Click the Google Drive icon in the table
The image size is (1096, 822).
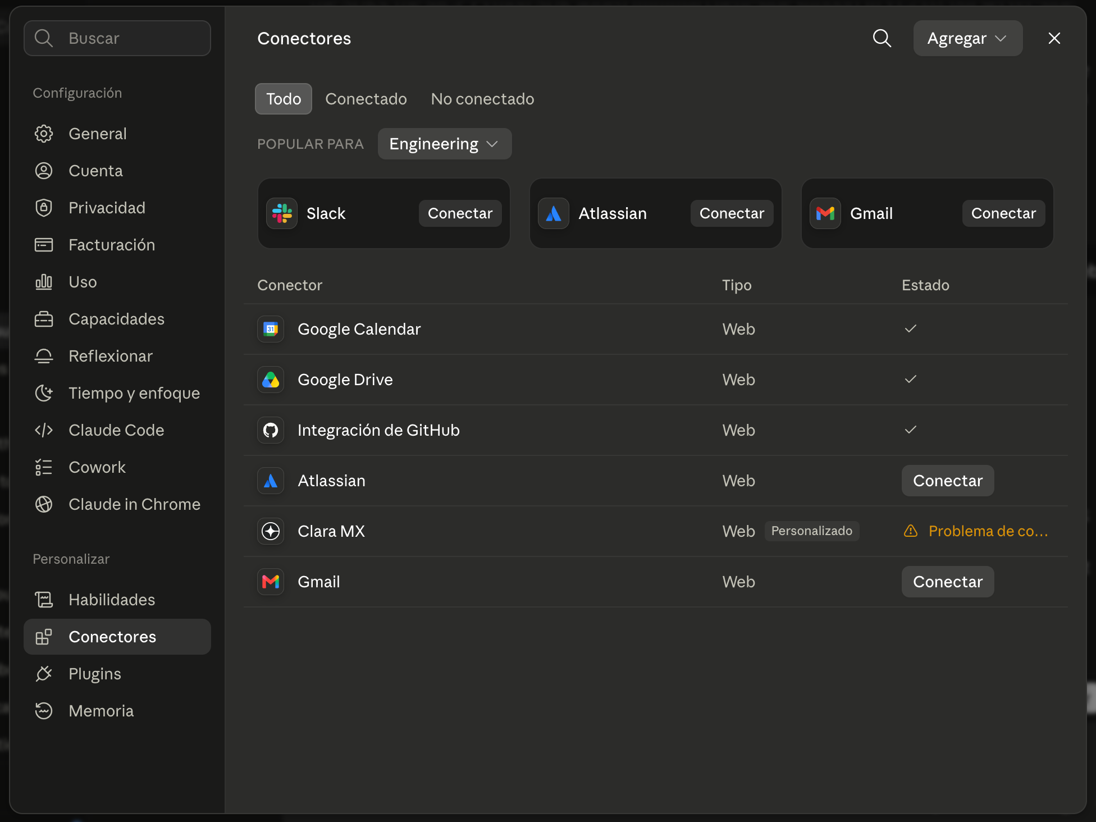pyautogui.click(x=271, y=380)
